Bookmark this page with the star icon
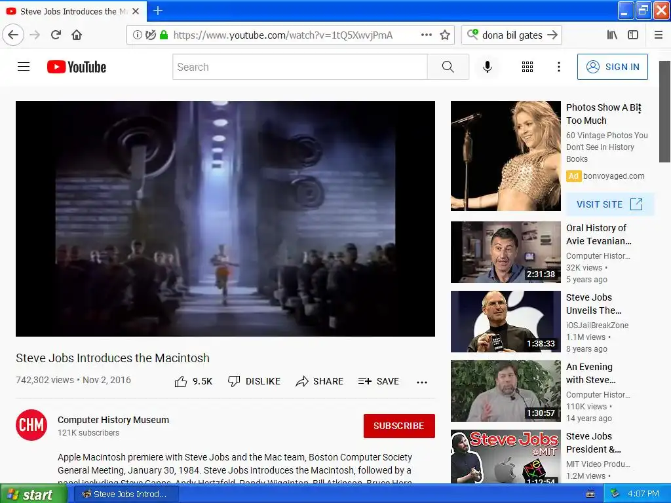Viewport: 671px width, 503px height. pyautogui.click(x=445, y=35)
